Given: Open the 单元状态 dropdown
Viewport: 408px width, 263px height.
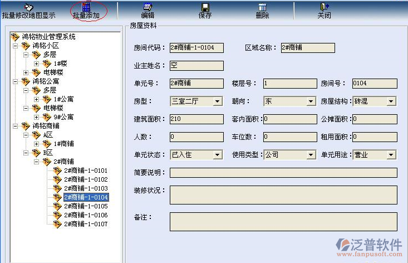Looking at the screenshot, I should 218,155.
